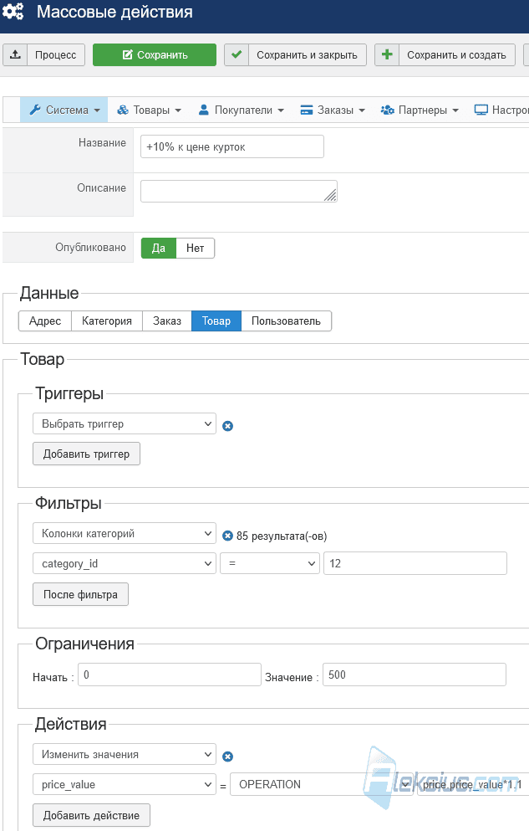This screenshot has width=529, height=831.
Task: Click the green checkmark icon of Сохранить и закрыть
Action: click(237, 54)
